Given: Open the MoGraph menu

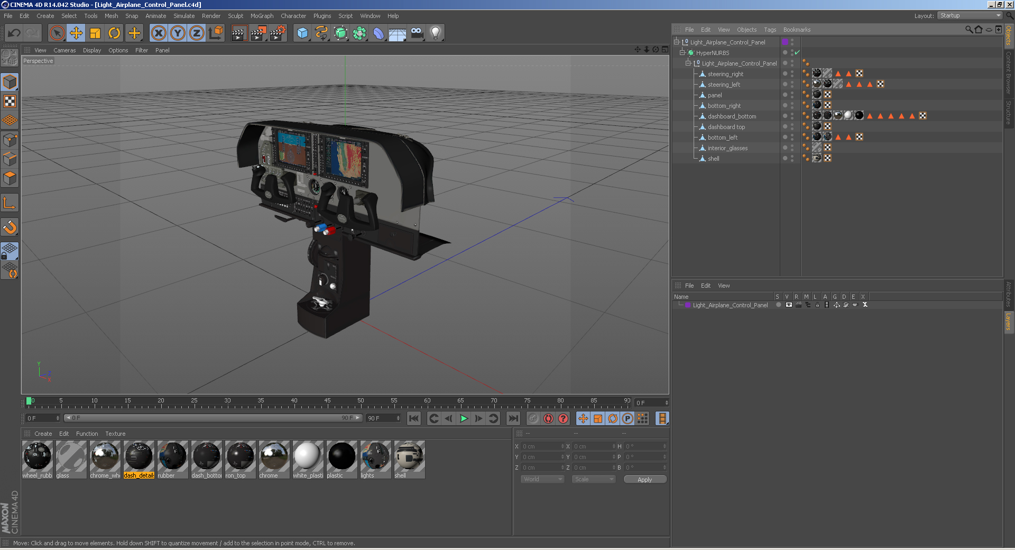Looking at the screenshot, I should (262, 16).
